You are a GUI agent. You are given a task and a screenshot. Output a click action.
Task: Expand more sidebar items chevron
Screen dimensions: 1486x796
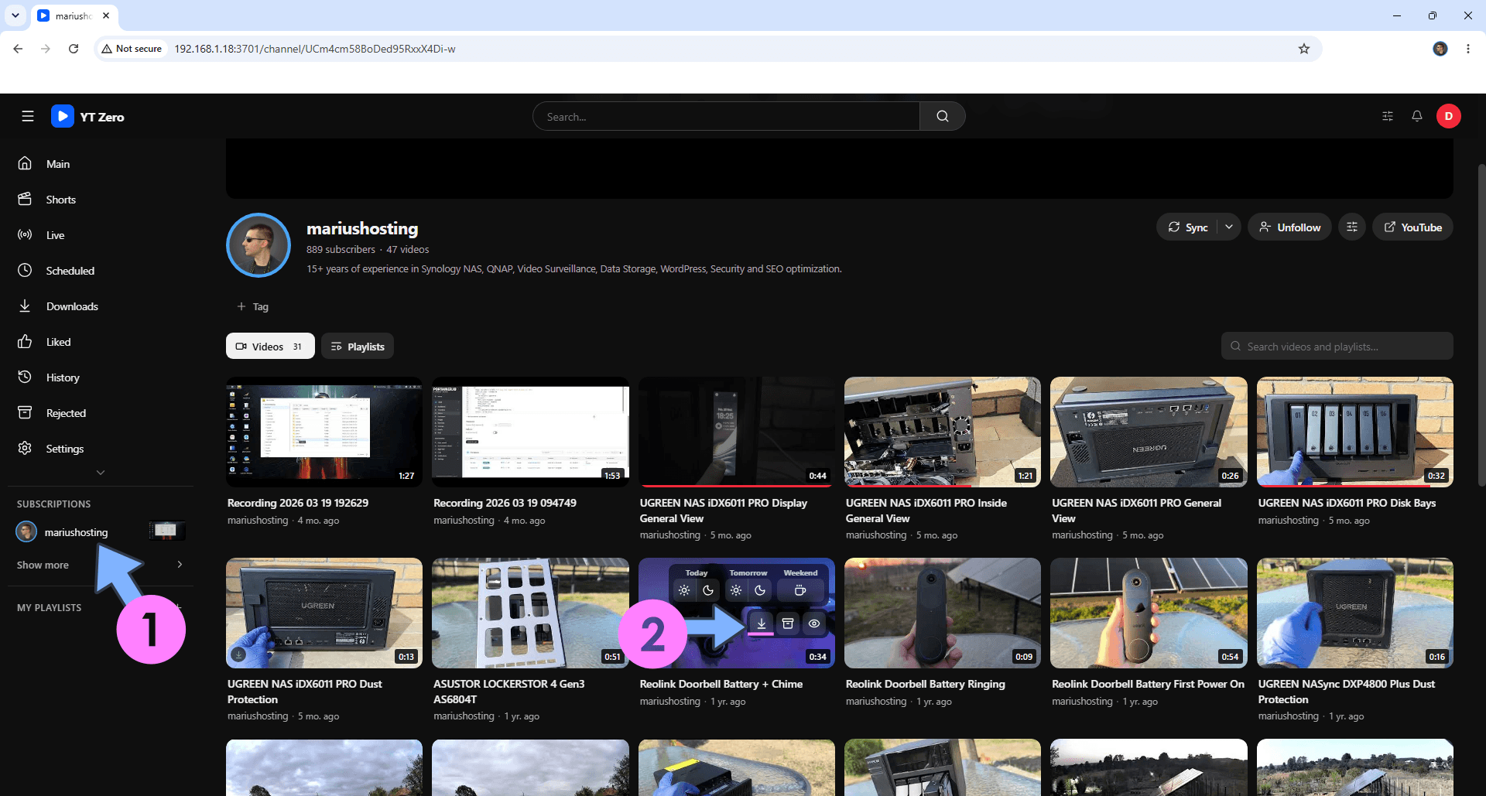(x=101, y=473)
